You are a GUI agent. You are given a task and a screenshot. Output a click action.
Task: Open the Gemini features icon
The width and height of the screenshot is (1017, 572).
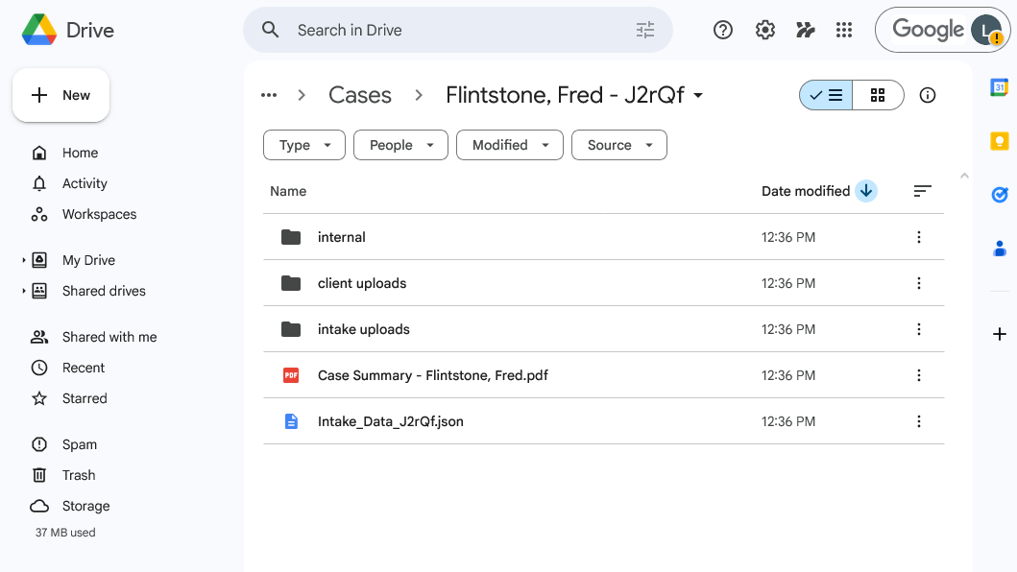805,30
